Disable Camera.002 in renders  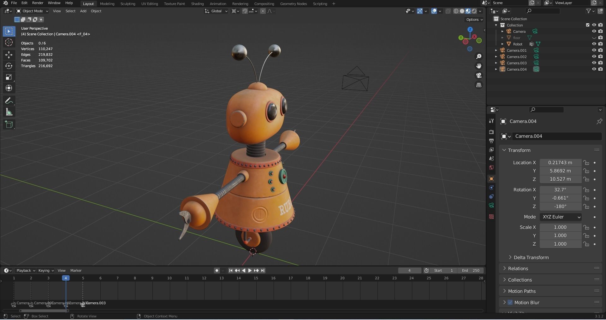pos(600,56)
